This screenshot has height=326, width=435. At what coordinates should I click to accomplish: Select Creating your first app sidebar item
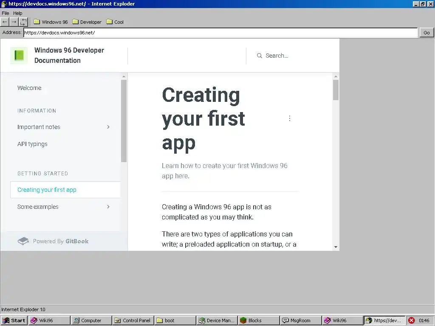[x=65, y=190]
